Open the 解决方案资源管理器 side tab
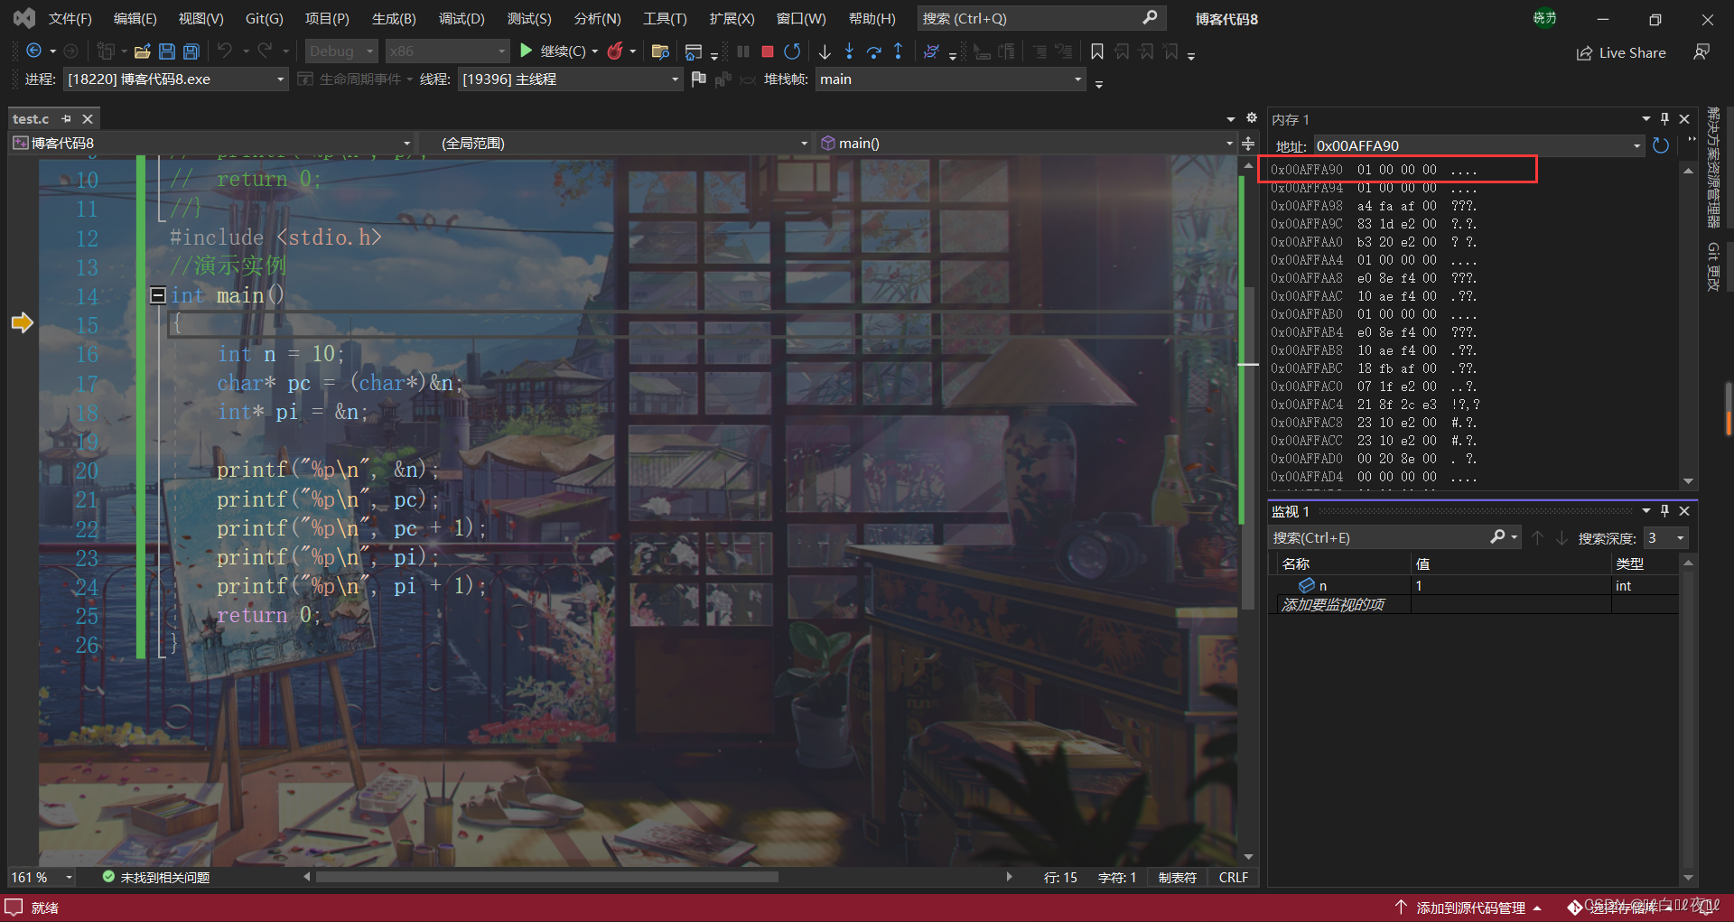This screenshot has height=922, width=1734. [x=1713, y=167]
